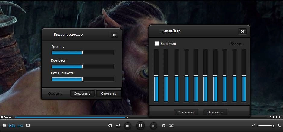The height and width of the screenshot is (132, 283).
Task: Adjust the volume slider
Action: click(266, 126)
